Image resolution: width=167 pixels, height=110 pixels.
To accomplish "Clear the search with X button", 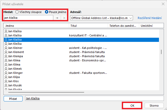I will [x=64, y=18].
